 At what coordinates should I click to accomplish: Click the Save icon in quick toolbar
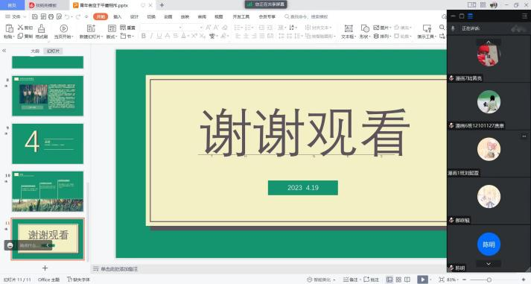pos(35,16)
